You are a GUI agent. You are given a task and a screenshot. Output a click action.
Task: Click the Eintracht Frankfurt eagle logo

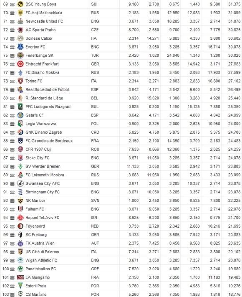[x=20, y=64]
